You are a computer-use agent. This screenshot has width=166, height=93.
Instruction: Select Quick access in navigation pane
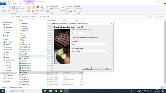pos(8,22)
